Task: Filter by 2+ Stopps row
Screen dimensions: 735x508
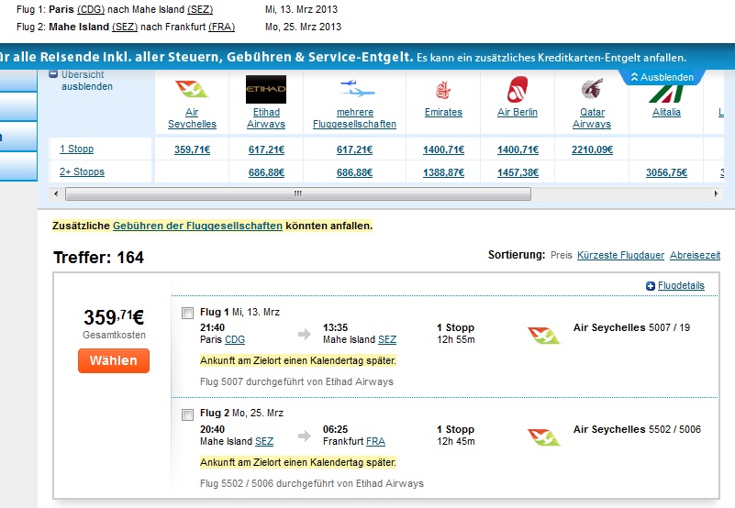Action: tap(82, 171)
